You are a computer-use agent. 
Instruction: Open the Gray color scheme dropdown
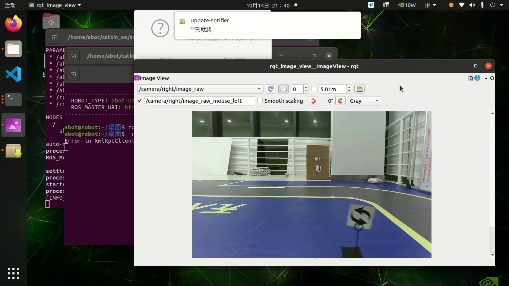point(364,101)
